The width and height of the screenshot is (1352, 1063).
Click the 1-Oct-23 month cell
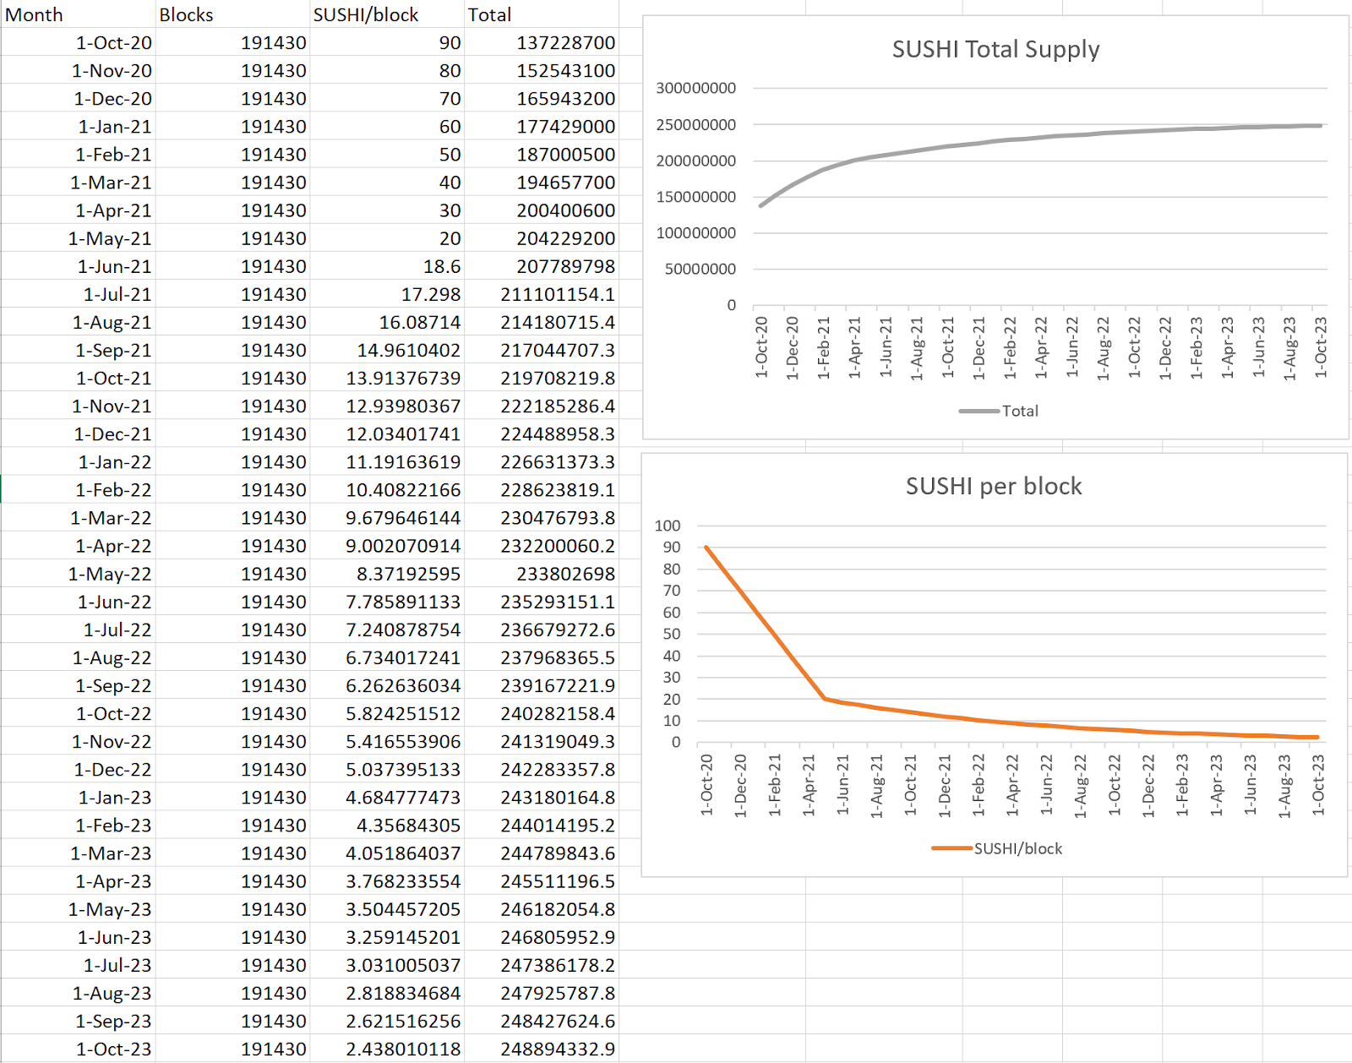click(x=78, y=1049)
